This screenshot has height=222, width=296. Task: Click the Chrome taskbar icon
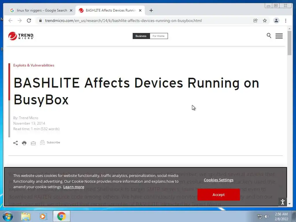point(61,216)
